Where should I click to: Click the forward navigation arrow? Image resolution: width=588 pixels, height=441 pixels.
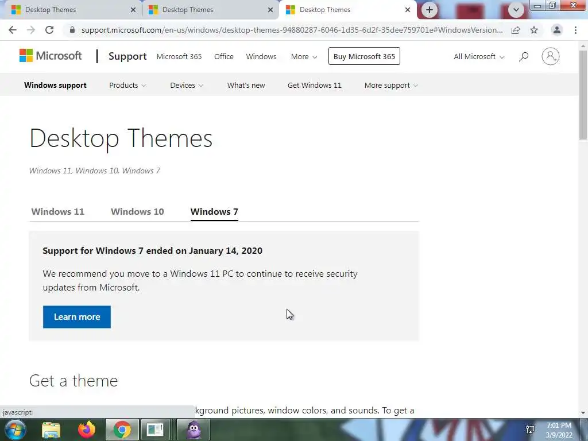(31, 30)
